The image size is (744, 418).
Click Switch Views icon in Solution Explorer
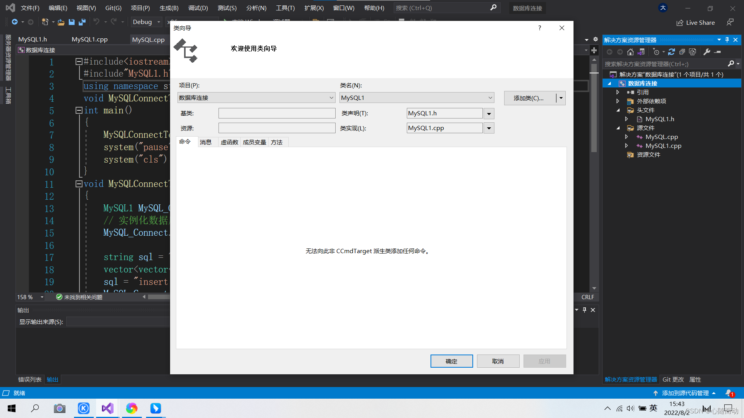[x=641, y=52]
